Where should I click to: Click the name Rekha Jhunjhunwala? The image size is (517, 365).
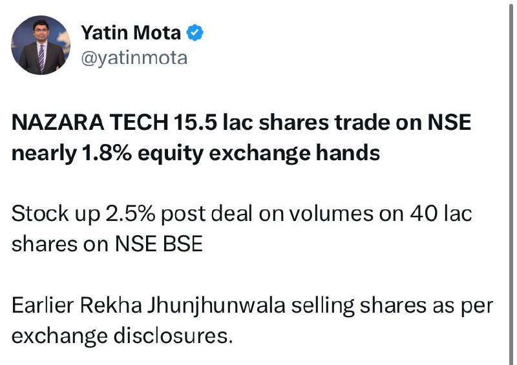click(x=183, y=306)
